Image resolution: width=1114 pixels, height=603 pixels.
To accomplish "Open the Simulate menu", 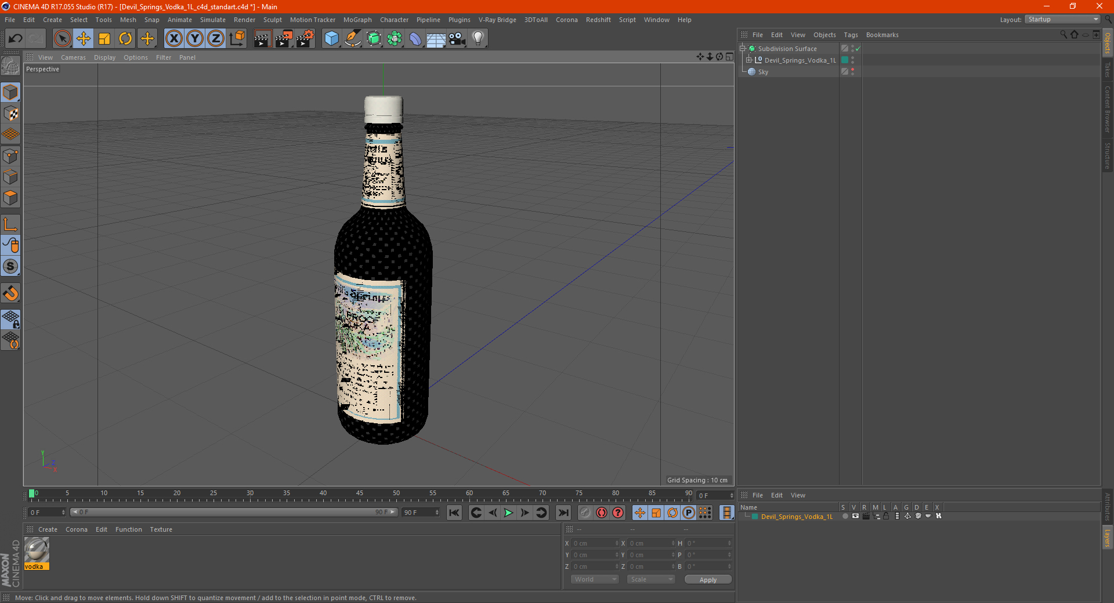I will point(213,20).
